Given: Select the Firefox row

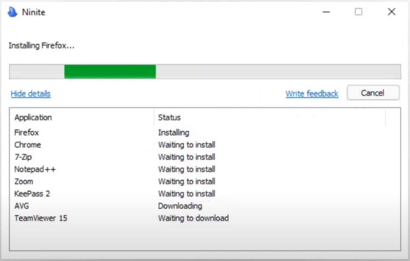Looking at the screenshot, I should pos(205,132).
